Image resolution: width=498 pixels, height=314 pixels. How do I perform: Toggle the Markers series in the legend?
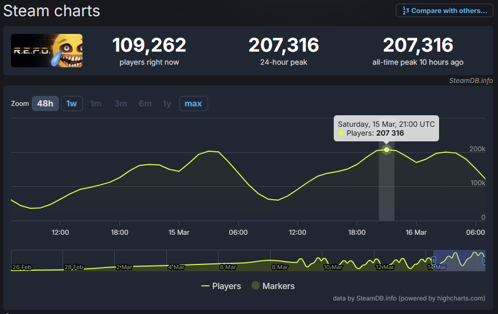coord(273,286)
